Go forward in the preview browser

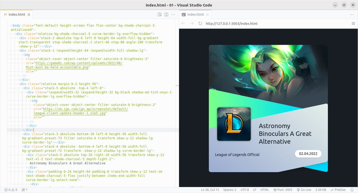pos(192,23)
